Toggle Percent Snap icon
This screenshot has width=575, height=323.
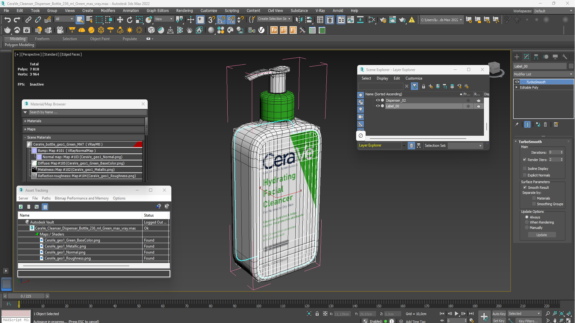[x=231, y=20]
